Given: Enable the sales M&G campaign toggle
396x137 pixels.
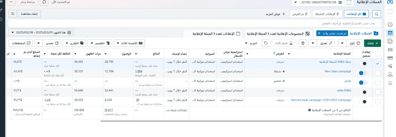Looking at the screenshot, I should coord(363,93).
